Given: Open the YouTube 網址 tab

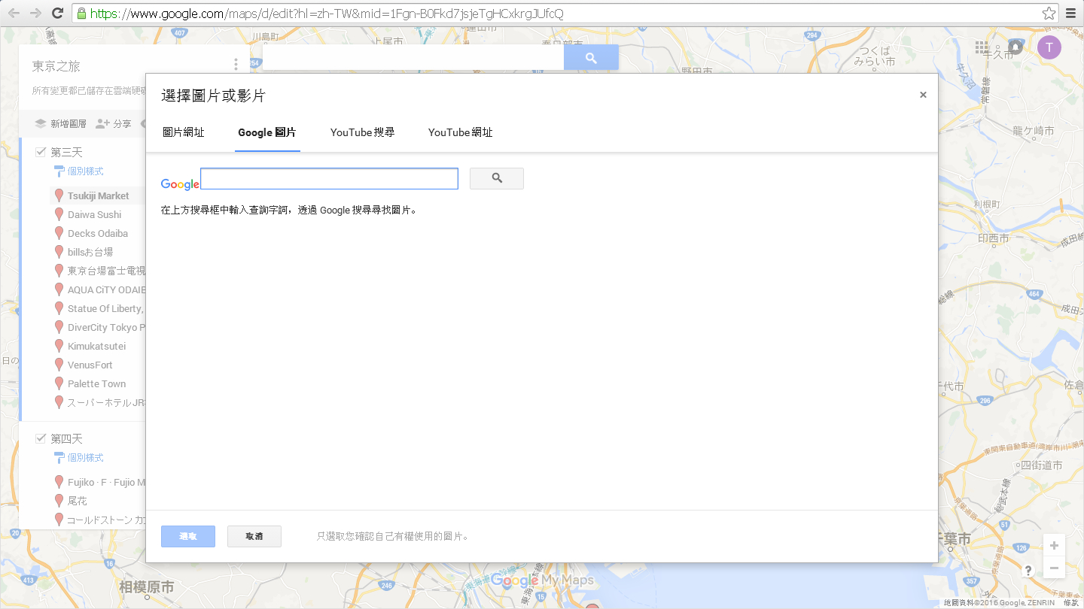Looking at the screenshot, I should 460,132.
